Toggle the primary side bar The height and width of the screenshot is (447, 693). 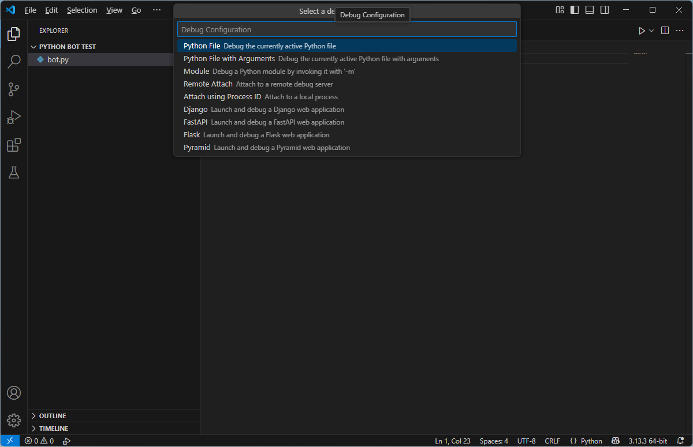point(575,10)
